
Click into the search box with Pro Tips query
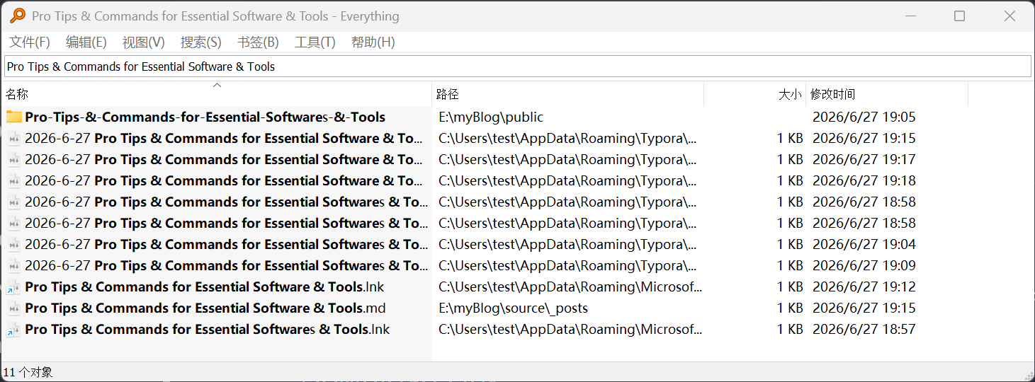click(x=517, y=66)
